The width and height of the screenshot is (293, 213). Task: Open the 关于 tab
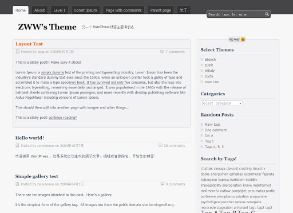pyautogui.click(x=184, y=10)
